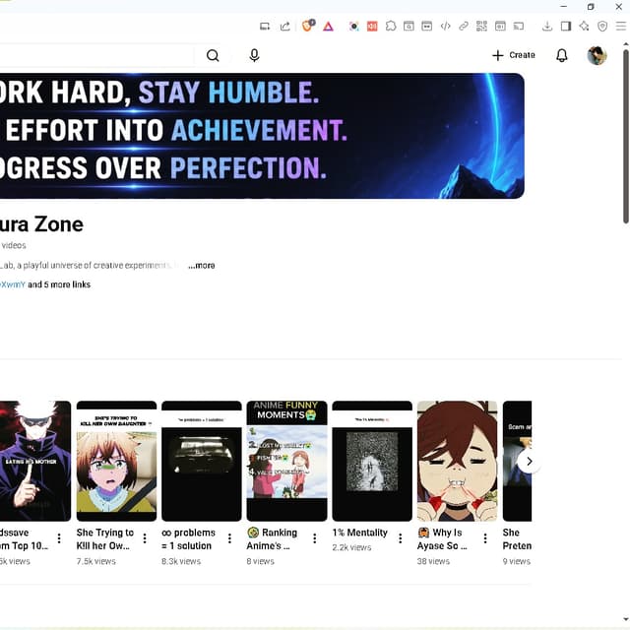630x630 pixels.
Task: Open Leo AI sparkle icon
Action: [584, 27]
